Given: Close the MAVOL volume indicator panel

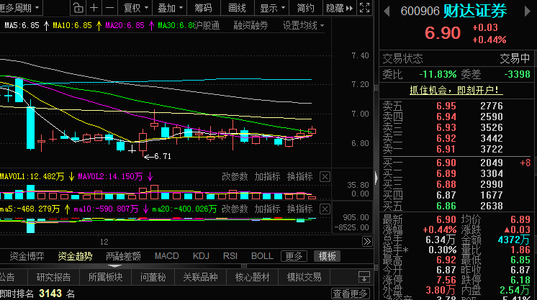Looking at the screenshot, I should [325, 177].
